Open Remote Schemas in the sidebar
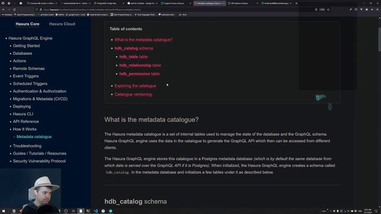Viewport: 381px width, 214px height. point(29,69)
